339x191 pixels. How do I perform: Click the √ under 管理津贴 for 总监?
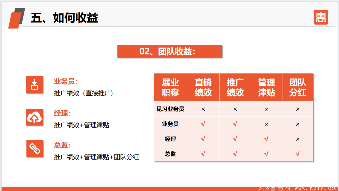pos(267,154)
